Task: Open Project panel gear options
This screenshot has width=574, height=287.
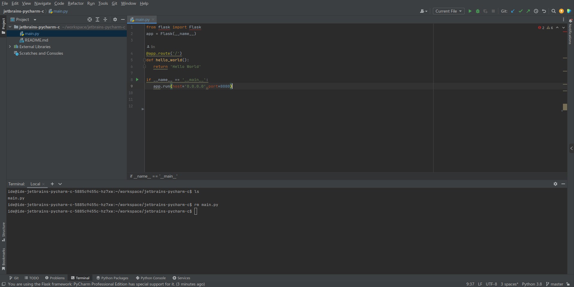Action: (115, 19)
